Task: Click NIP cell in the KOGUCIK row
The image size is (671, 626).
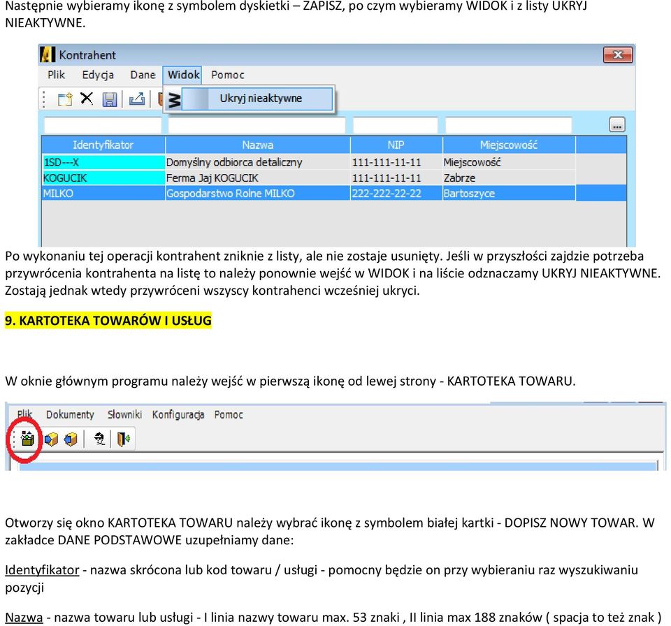Action: [x=396, y=178]
